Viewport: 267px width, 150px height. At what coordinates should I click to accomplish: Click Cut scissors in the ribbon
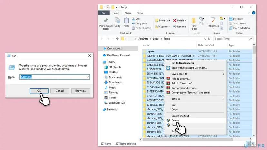coord(136,19)
